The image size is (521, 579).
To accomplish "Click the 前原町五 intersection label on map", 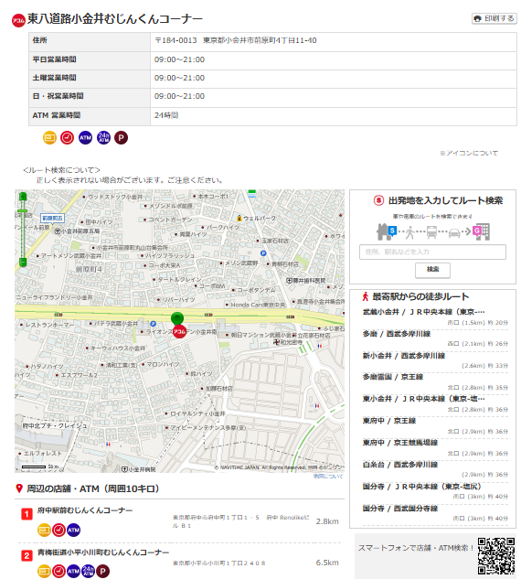I will (52, 219).
